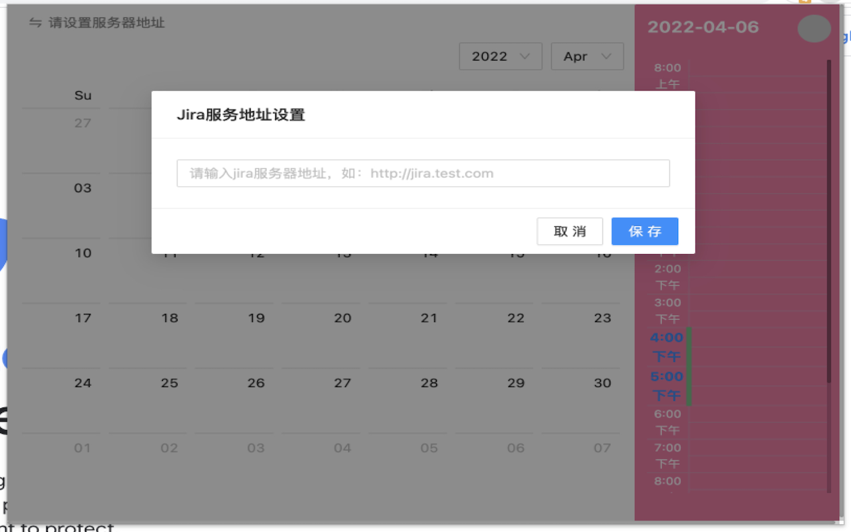Click the 8:00 上午 time slot label

point(668,76)
